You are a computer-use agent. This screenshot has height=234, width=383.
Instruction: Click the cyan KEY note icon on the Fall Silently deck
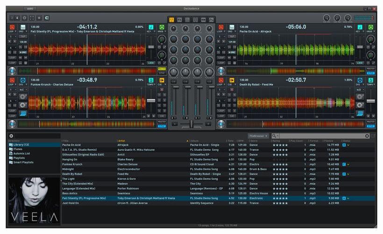(151, 27)
